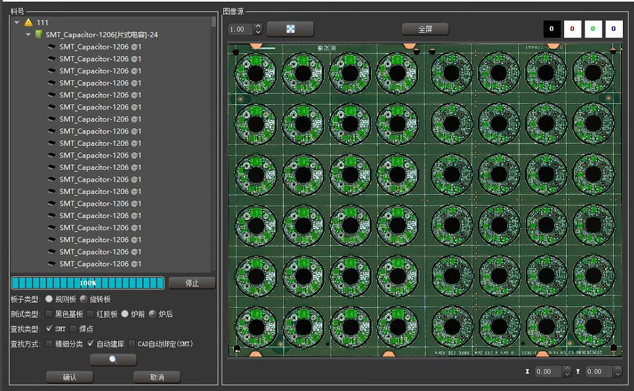Click the green 0 counter box
The height and width of the screenshot is (391, 634).
click(593, 29)
